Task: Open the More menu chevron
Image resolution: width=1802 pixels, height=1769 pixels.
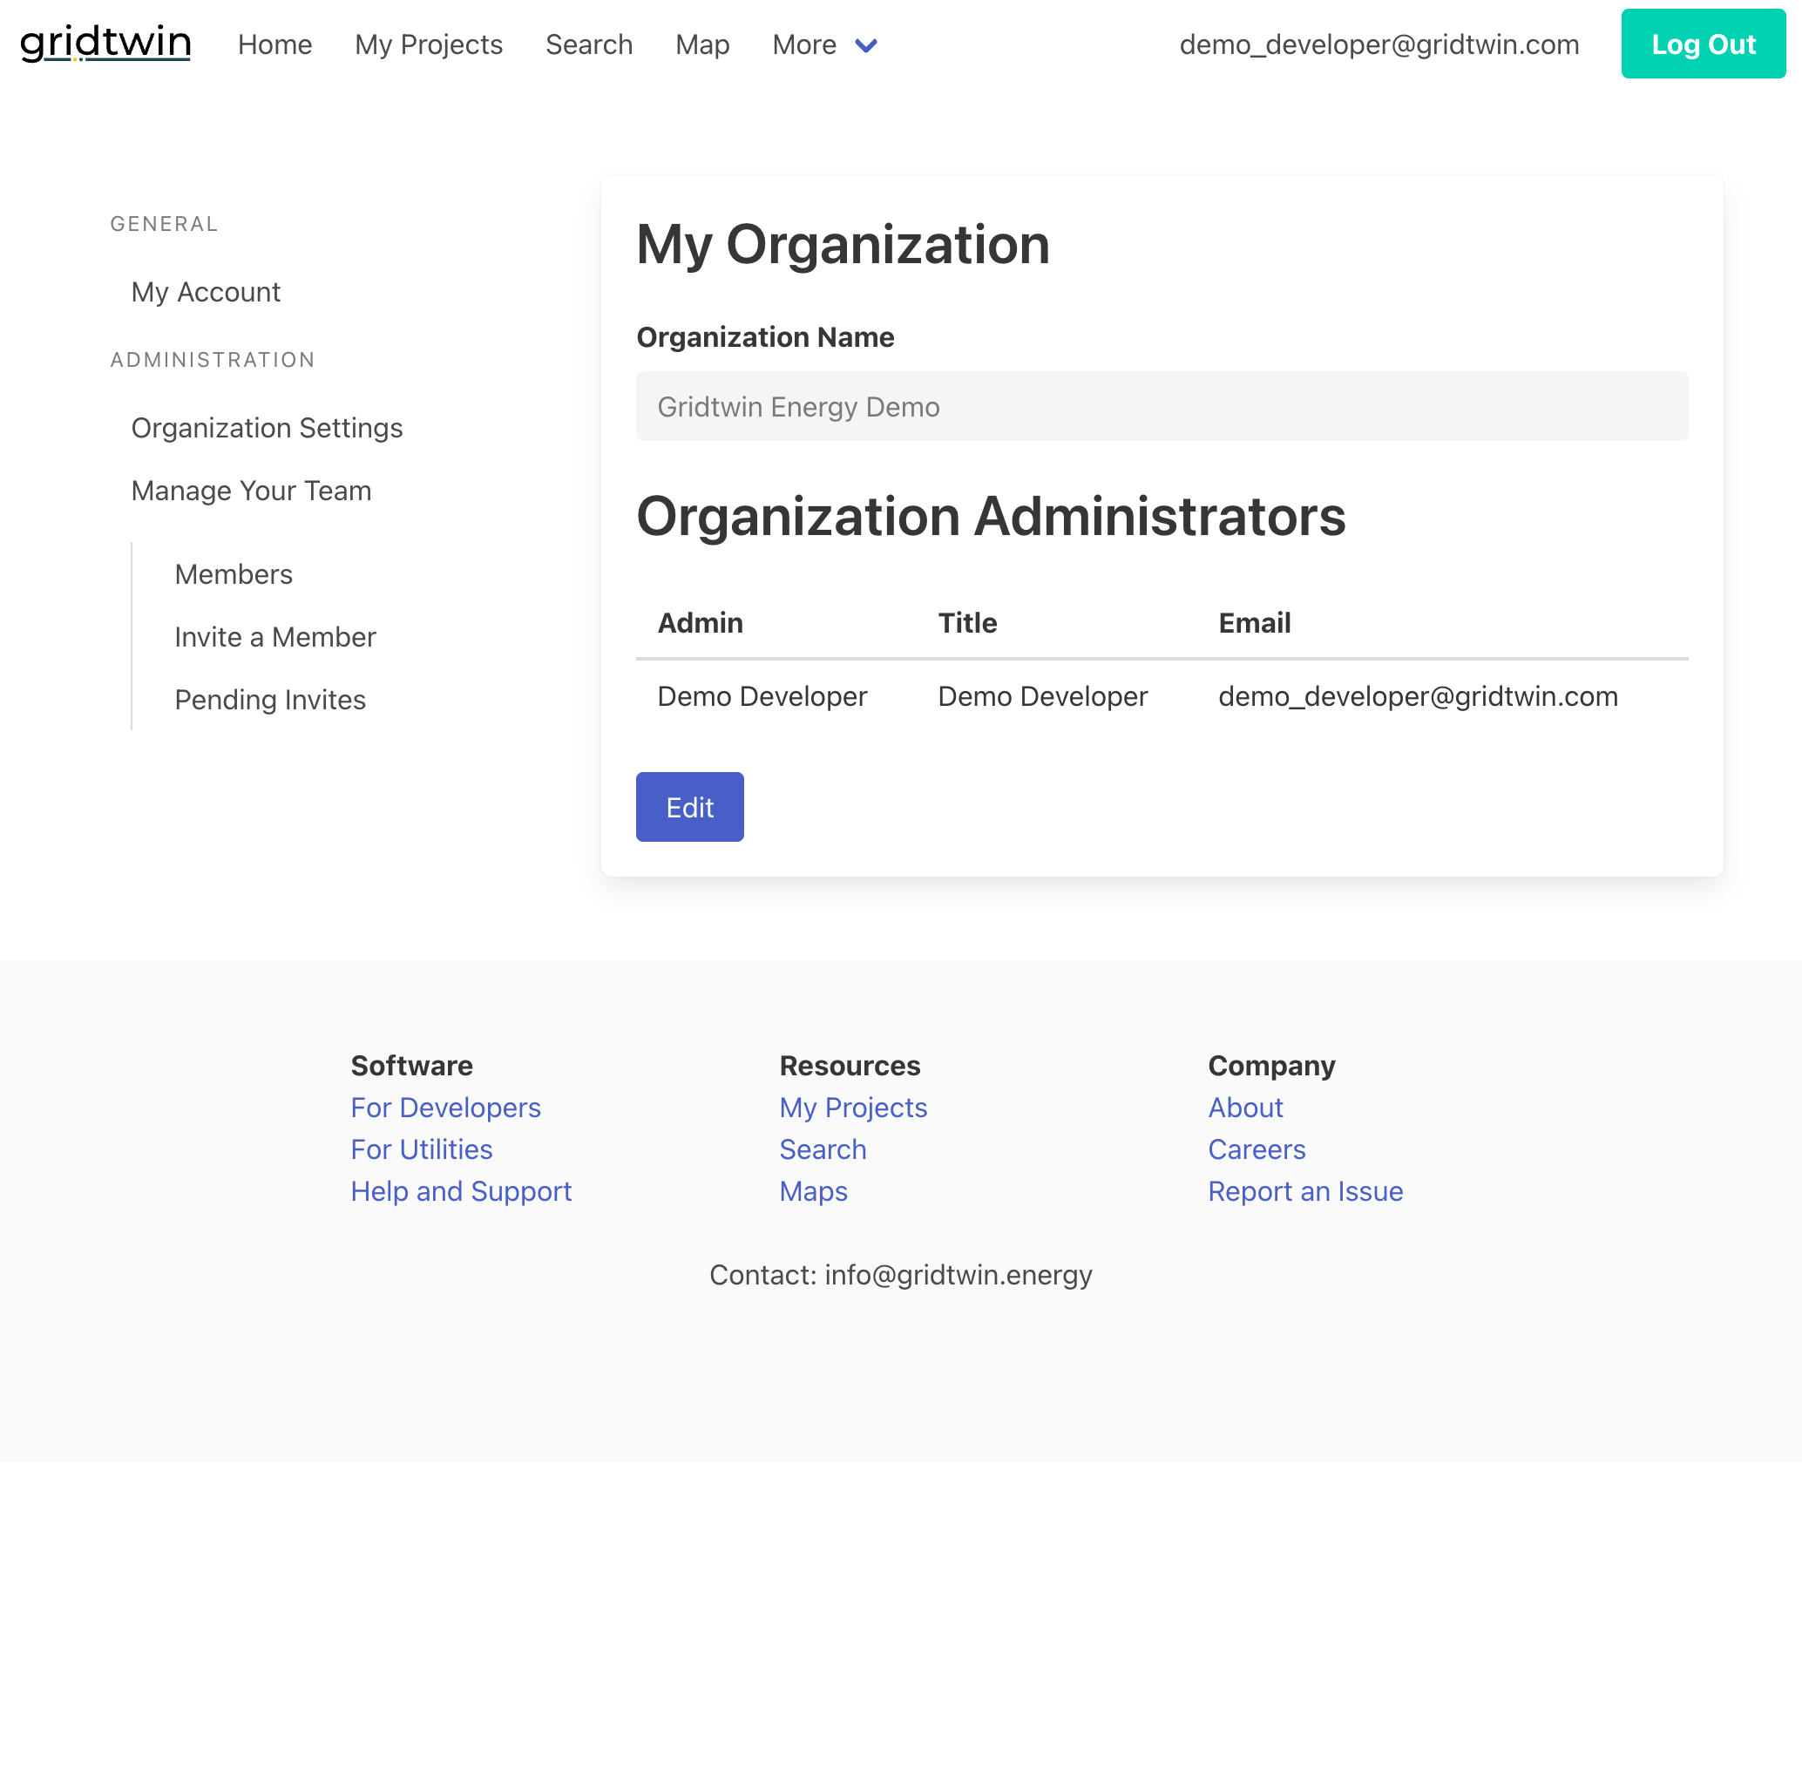Action: point(865,44)
